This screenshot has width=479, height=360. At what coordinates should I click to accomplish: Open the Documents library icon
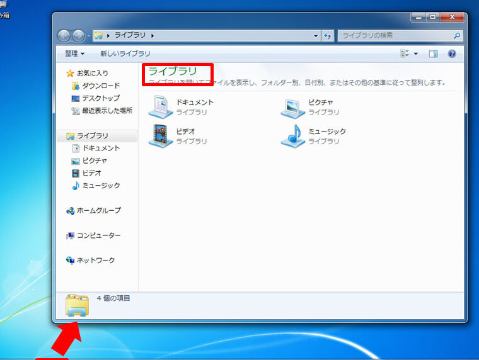tap(160, 107)
